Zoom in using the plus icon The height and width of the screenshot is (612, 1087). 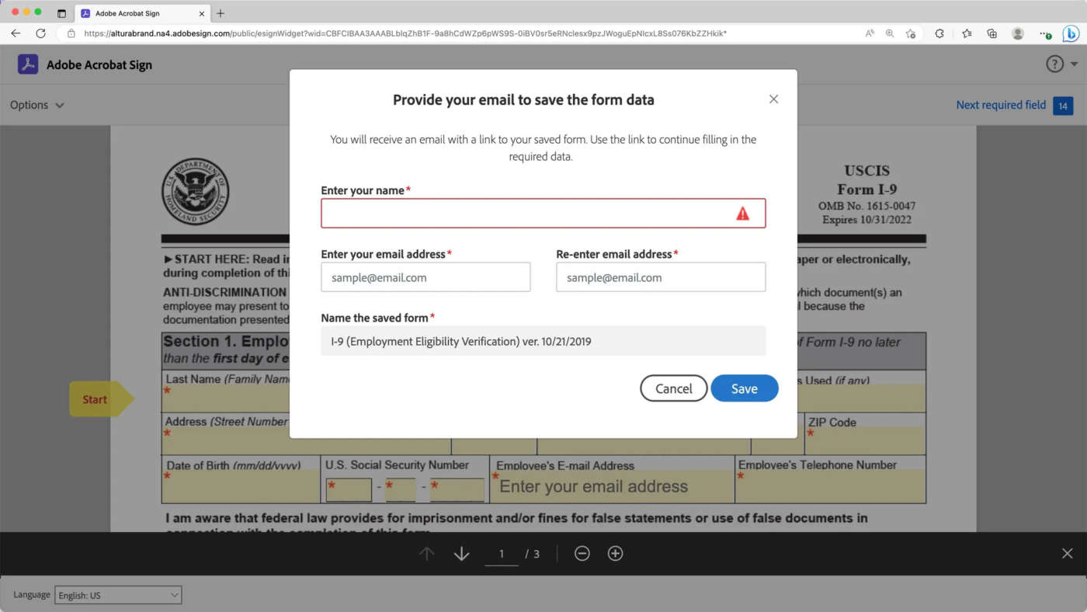(615, 553)
